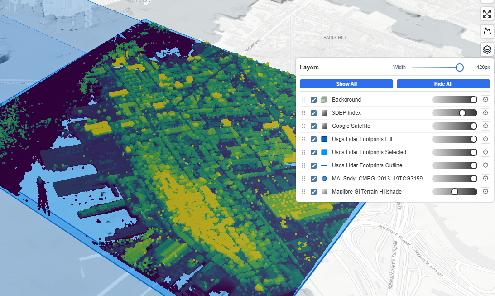
Task: Adjust the 3DEP Index opacity slider
Action: [x=455, y=113]
